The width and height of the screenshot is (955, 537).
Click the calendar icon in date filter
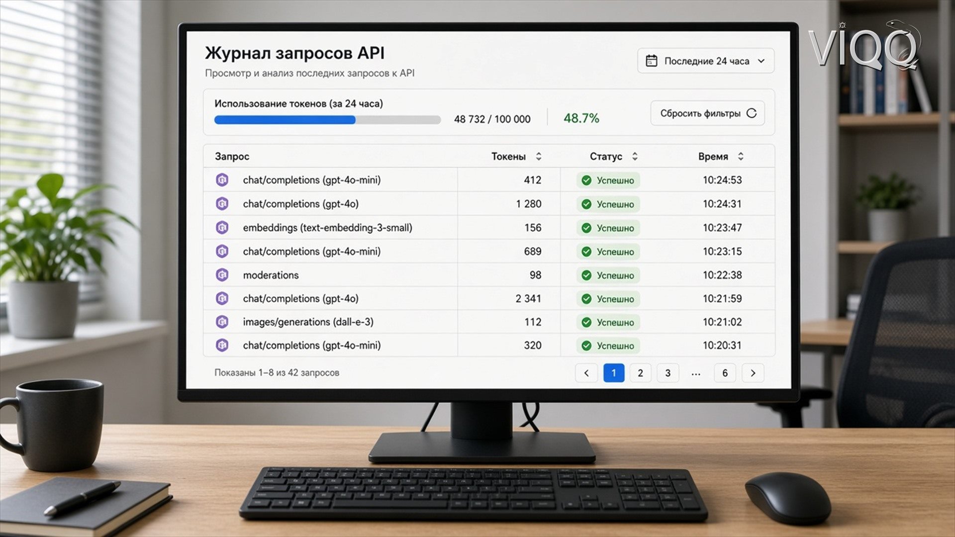point(651,61)
